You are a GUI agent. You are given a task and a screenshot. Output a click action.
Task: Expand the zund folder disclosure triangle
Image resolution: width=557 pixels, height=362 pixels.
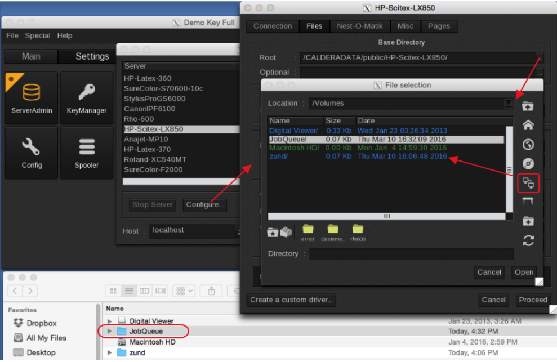(x=110, y=352)
